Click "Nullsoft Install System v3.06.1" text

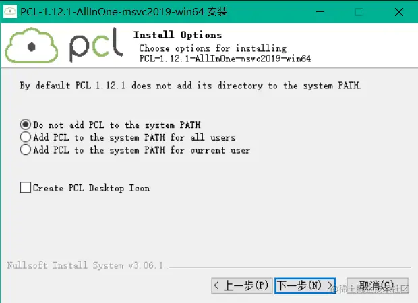(85, 265)
